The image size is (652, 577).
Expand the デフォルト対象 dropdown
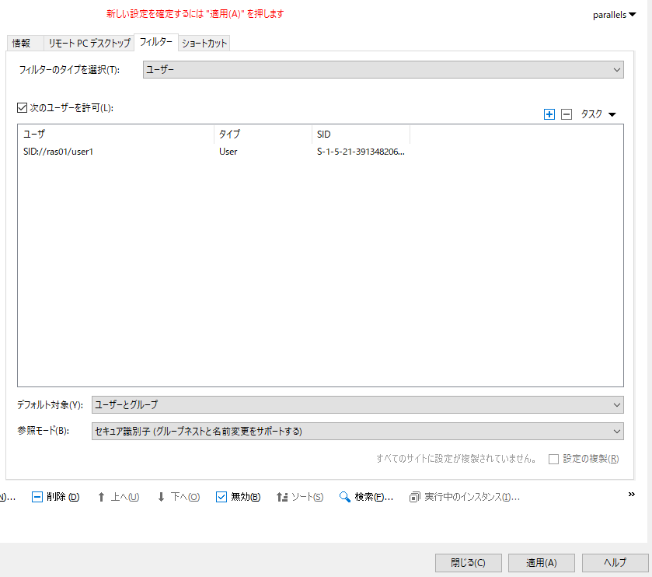357,404
